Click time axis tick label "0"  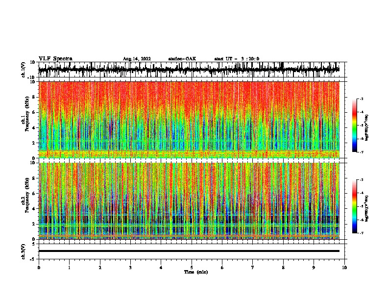(39, 268)
